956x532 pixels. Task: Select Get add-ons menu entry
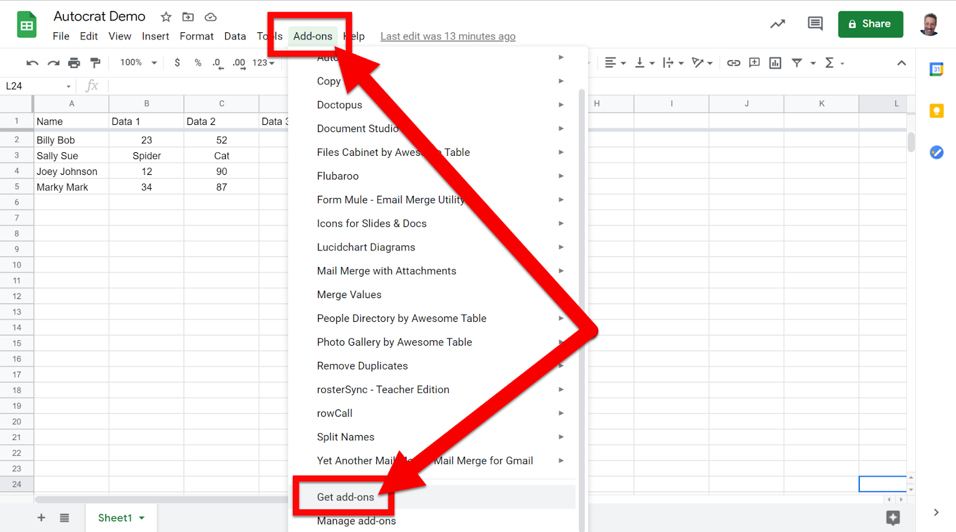(433, 497)
